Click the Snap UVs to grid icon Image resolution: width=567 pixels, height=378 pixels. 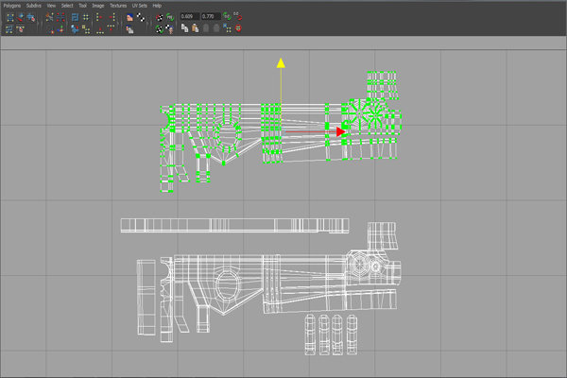coord(86,17)
